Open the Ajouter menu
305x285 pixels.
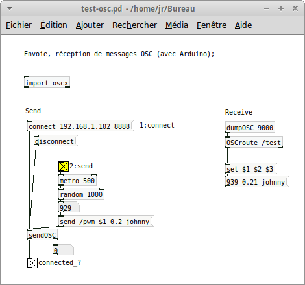[90, 25]
